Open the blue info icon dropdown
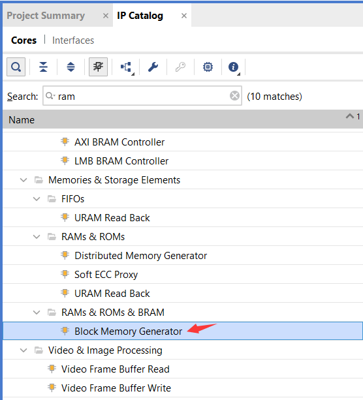This screenshot has height=400, width=363. tap(234, 68)
